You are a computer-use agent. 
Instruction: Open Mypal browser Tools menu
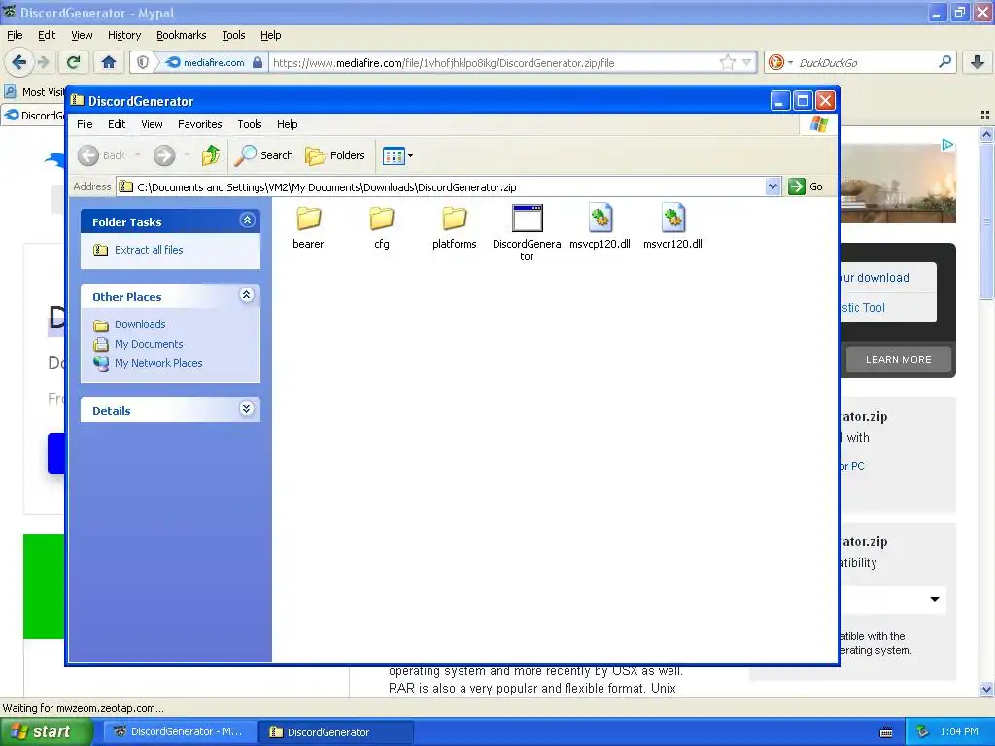pyautogui.click(x=233, y=35)
